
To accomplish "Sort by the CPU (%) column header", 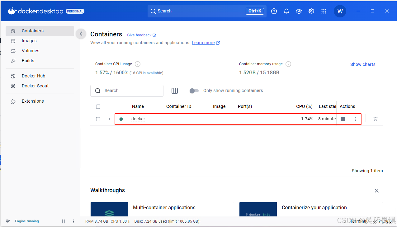I will 304,107.
